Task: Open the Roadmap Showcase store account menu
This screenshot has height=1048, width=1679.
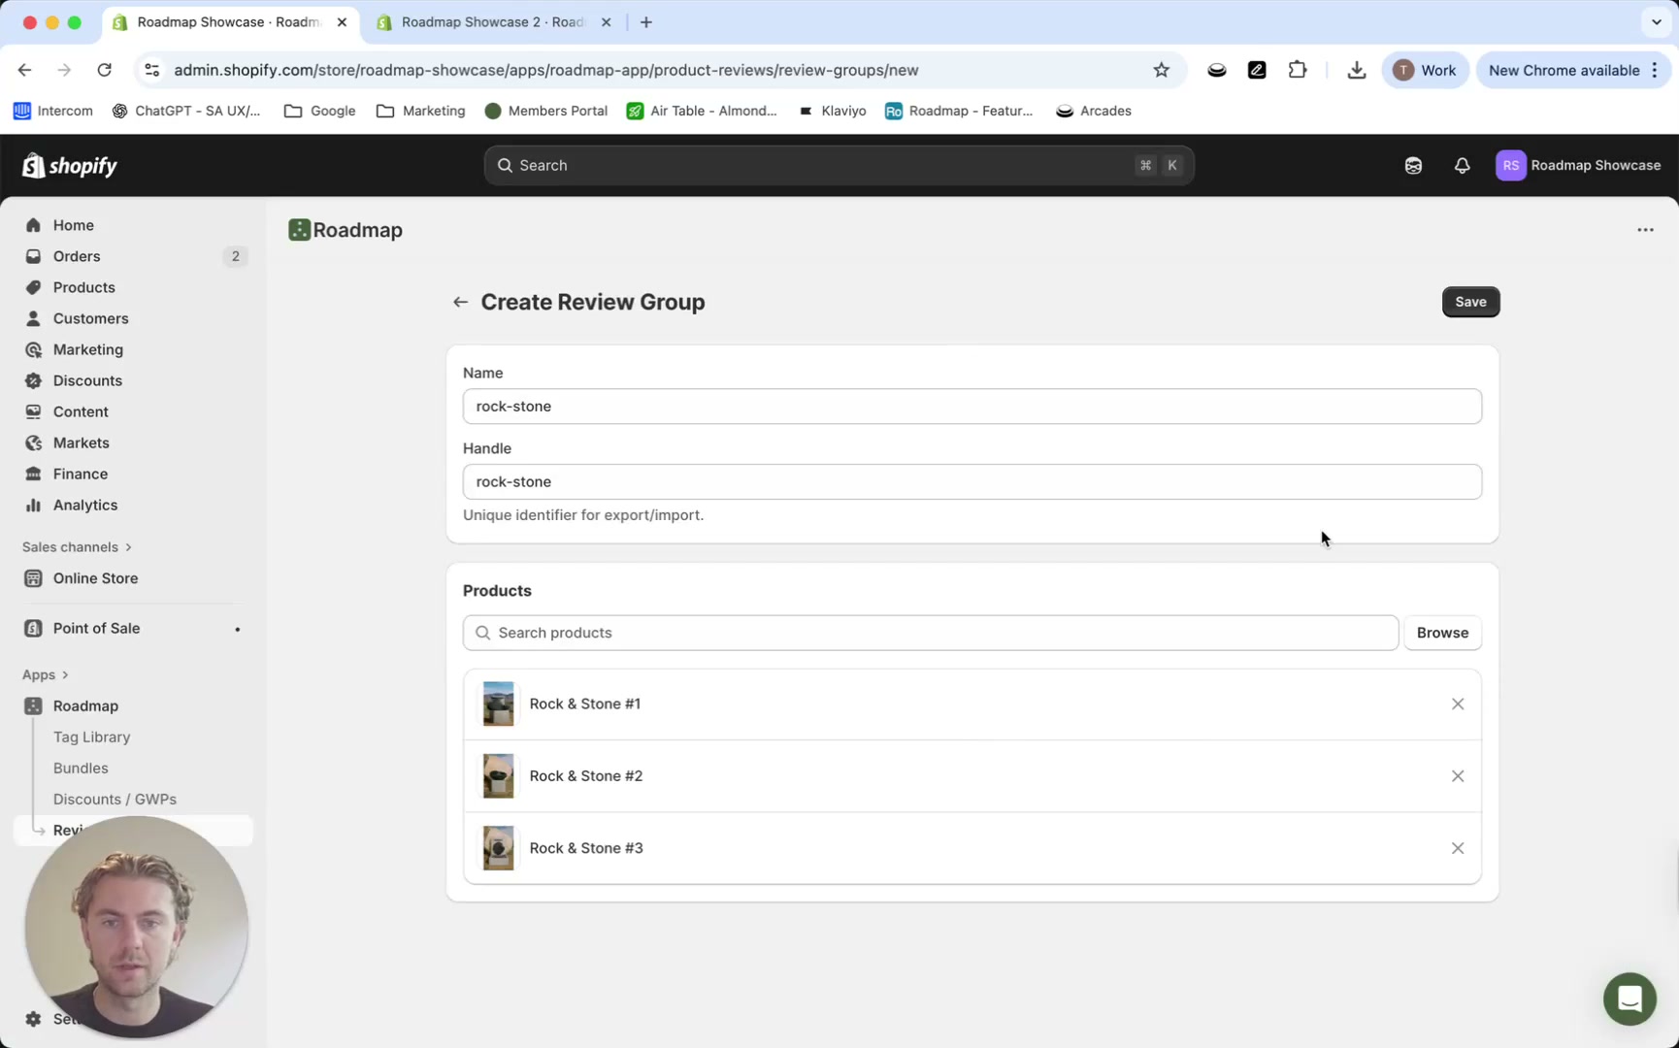Action: tap(1579, 165)
